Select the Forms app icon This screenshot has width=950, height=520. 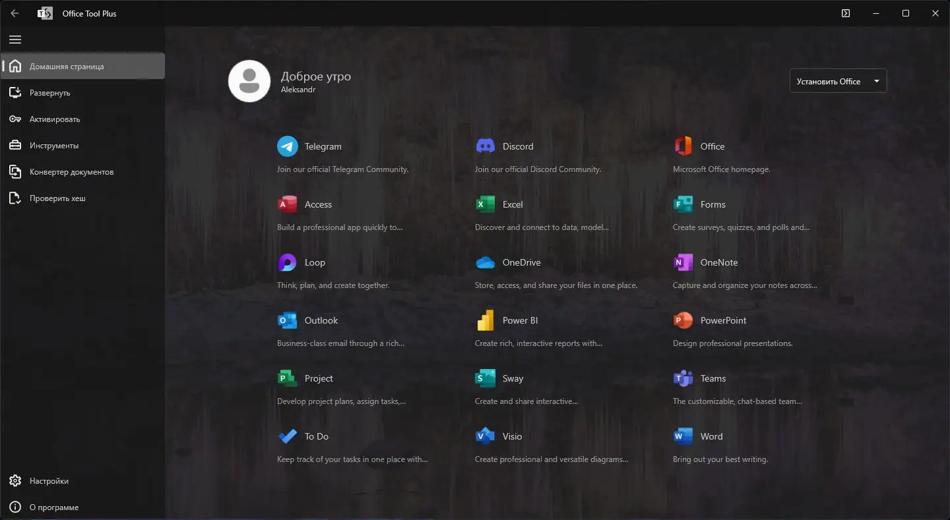[x=683, y=204]
